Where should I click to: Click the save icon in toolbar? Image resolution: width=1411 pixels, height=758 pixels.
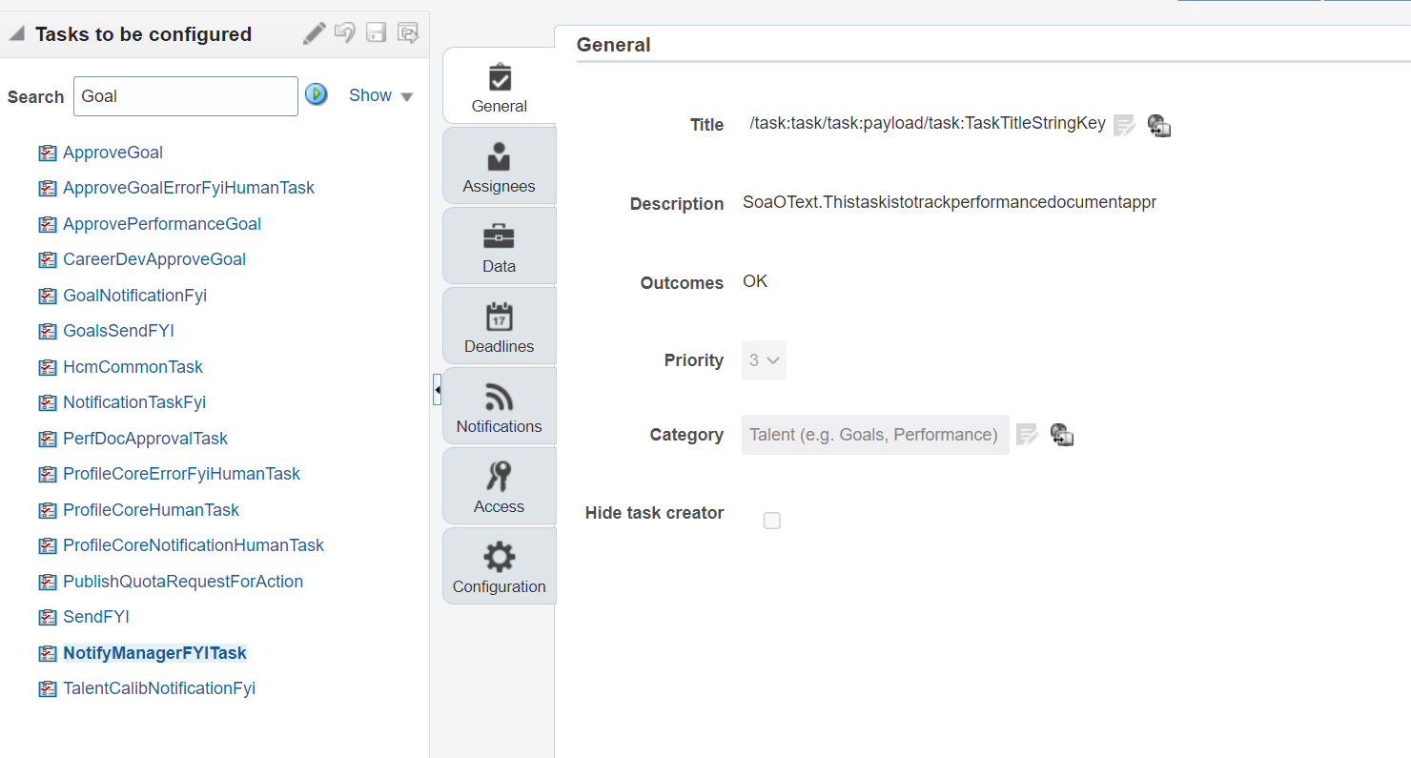[376, 32]
